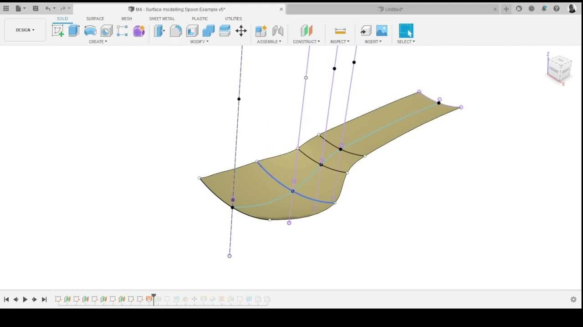Play the timeline
The image size is (583, 327).
click(25, 299)
